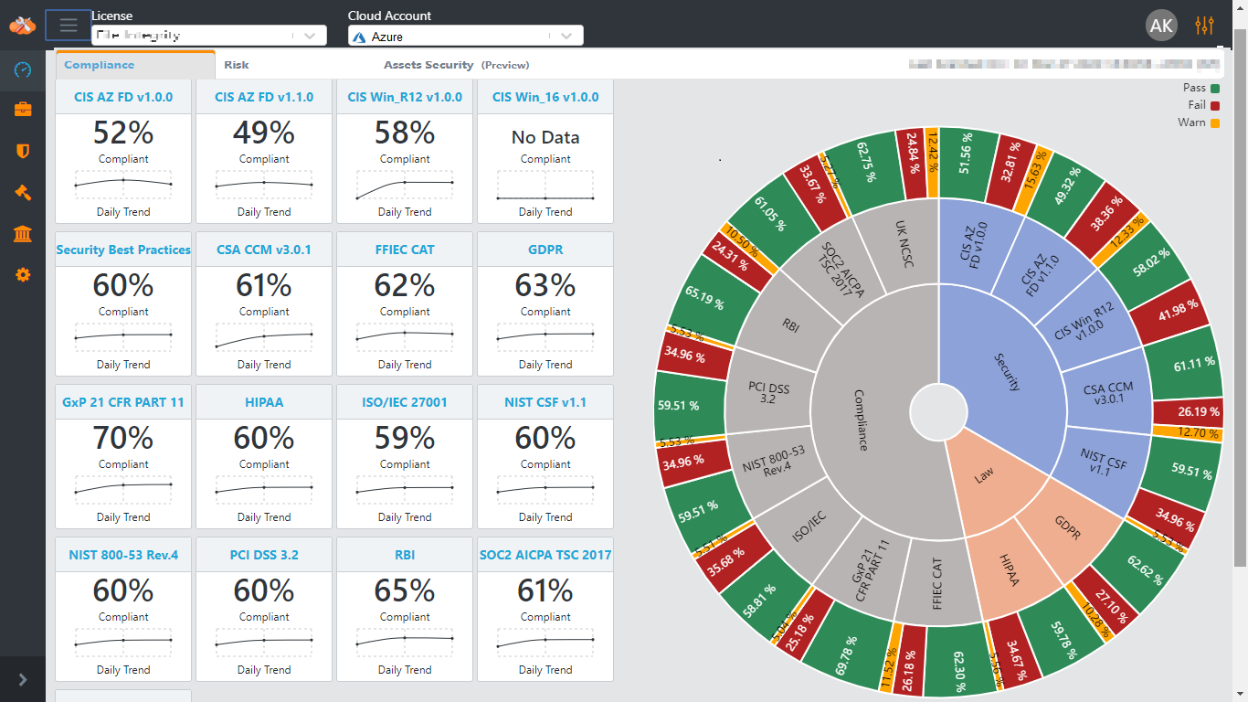Click the sunburst chart center circle
1248x702 pixels.
pyautogui.click(x=938, y=411)
